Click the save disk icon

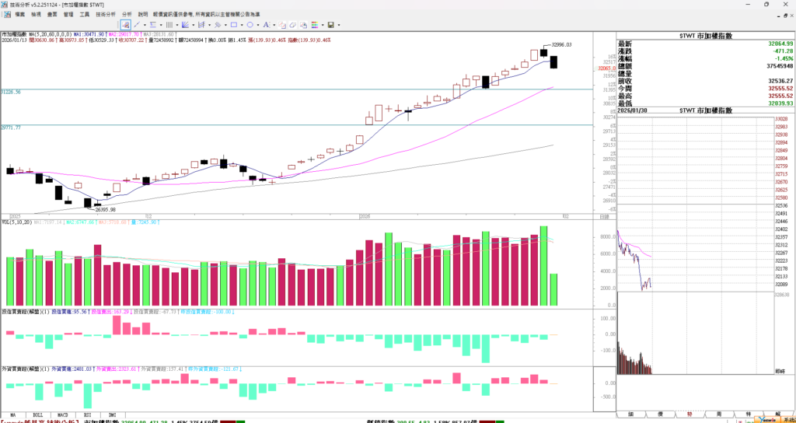[x=331, y=25]
